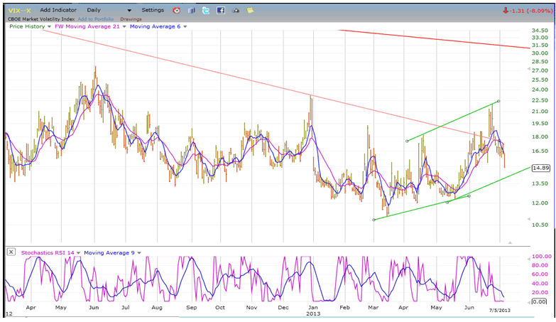Click the compare charts icon beside the alarm clock
This screenshot has height=322, width=556.
tap(192, 11)
